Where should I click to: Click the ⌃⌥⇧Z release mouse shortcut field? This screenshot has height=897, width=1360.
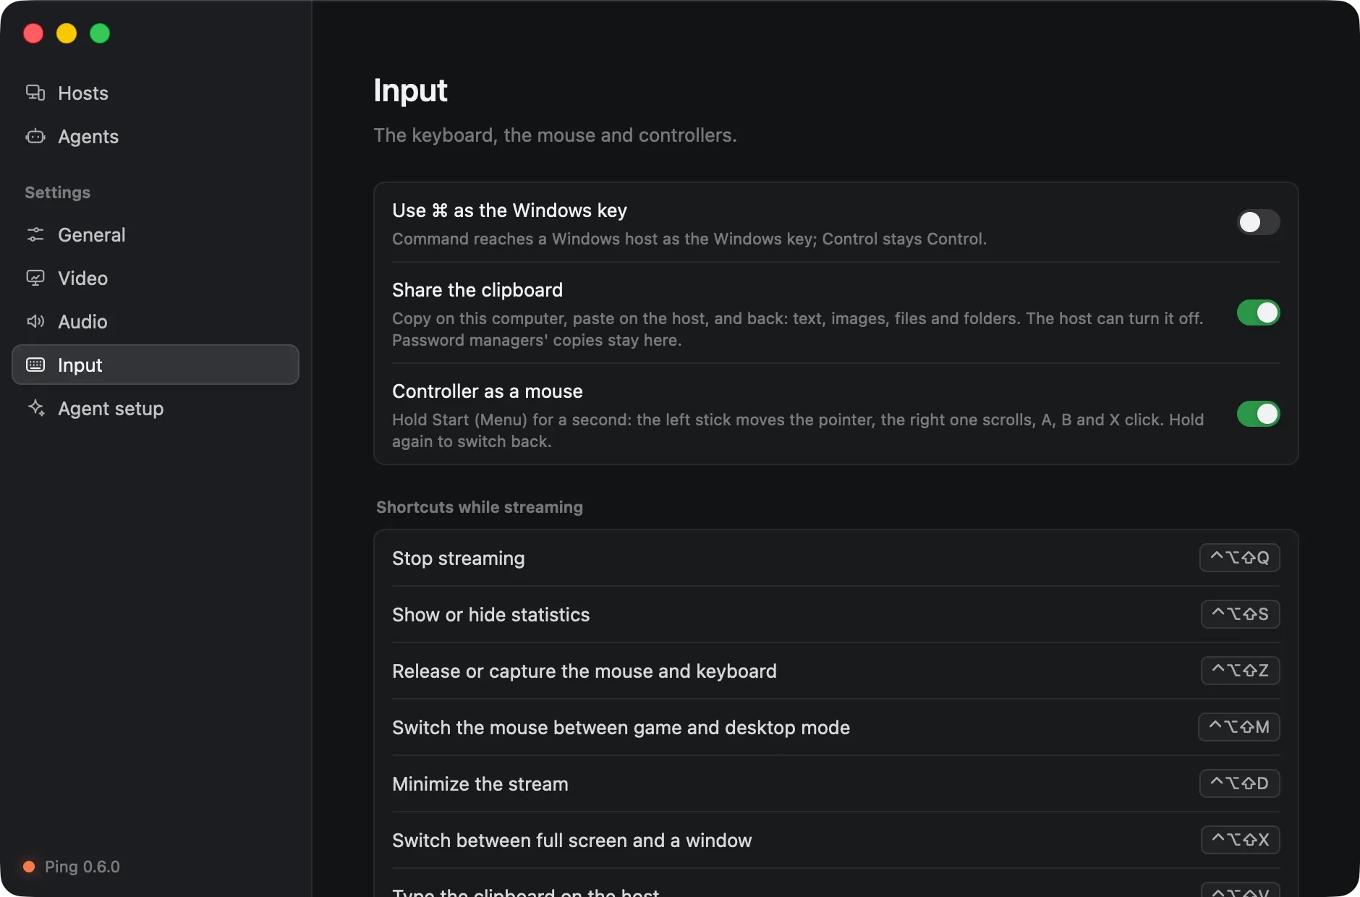tap(1240, 671)
